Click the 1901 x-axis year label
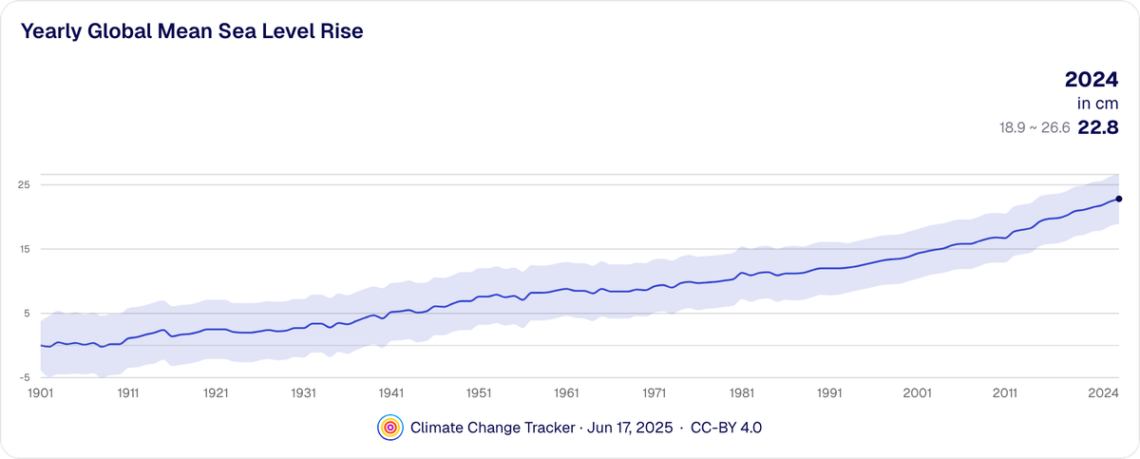 tap(39, 392)
